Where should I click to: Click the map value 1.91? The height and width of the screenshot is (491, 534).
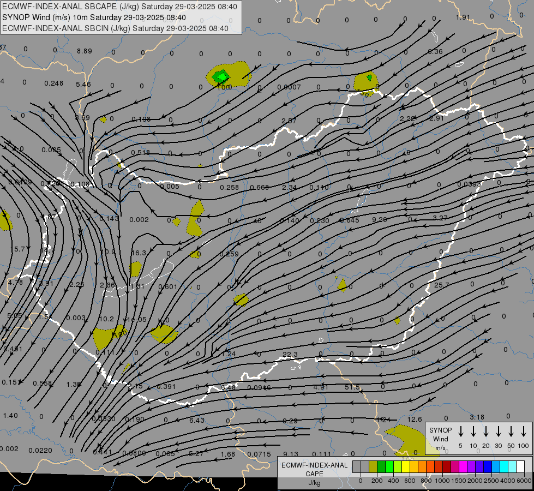pyautogui.click(x=463, y=17)
